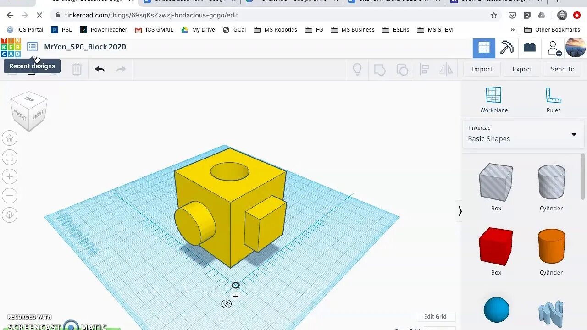Switch perspective with orthographic view icon
This screenshot has width=587, height=330.
[x=10, y=215]
